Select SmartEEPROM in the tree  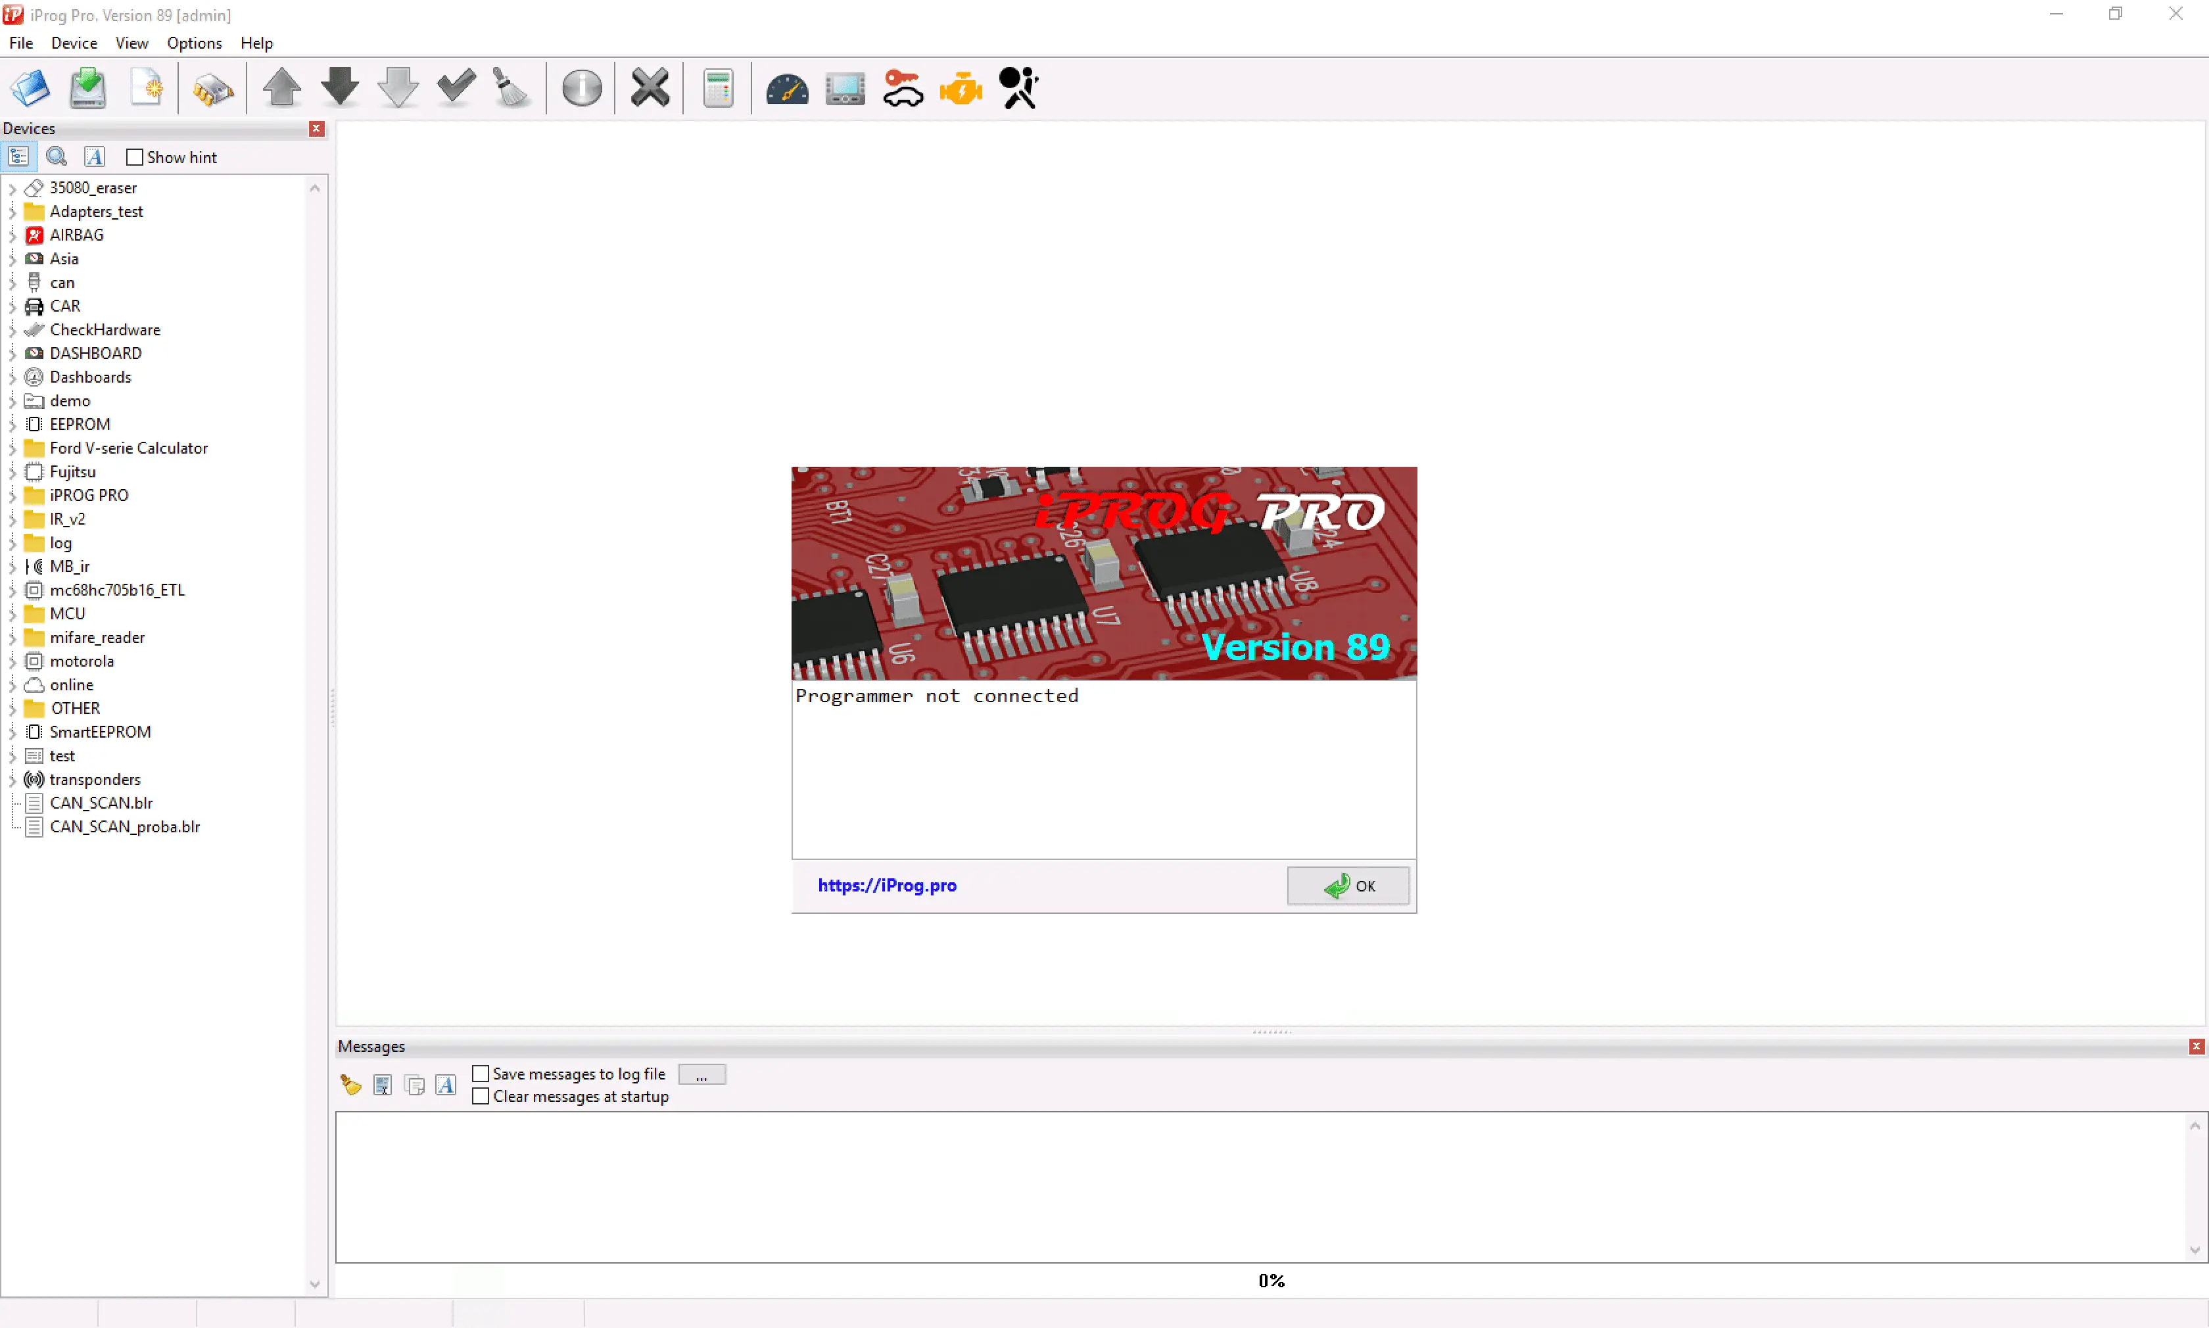point(100,732)
